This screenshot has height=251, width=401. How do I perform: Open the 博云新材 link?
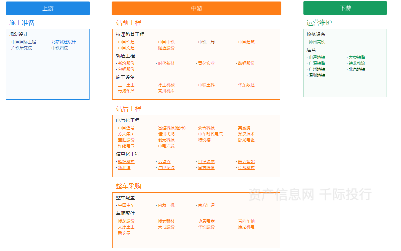pyautogui.click(x=166, y=221)
